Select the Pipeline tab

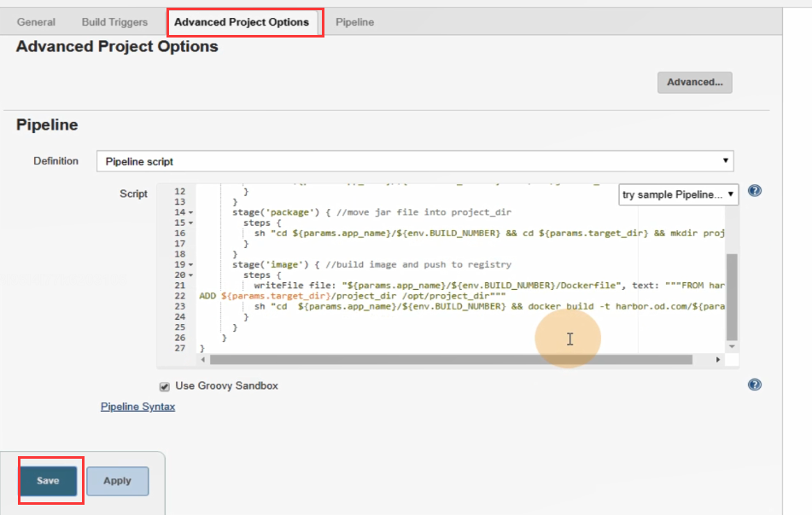(x=354, y=22)
